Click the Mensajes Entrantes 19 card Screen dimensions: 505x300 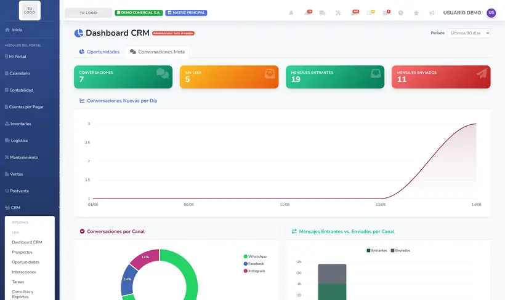tap(335, 77)
